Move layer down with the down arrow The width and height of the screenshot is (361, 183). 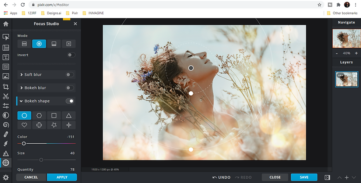pyautogui.click(x=354, y=177)
